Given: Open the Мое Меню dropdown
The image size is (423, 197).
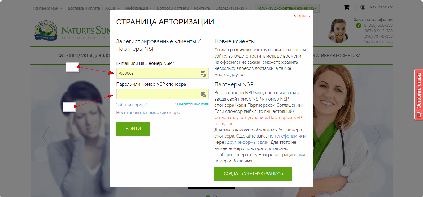Looking at the screenshot, I should coord(381,7).
